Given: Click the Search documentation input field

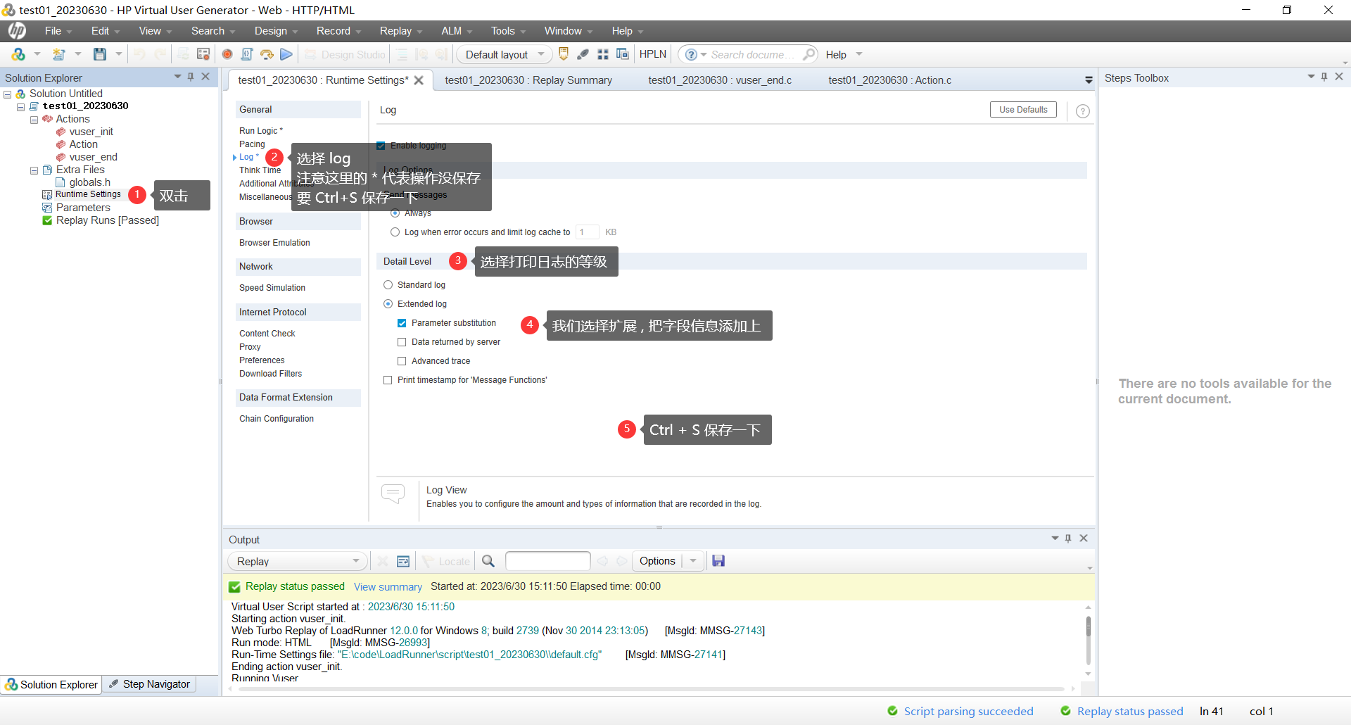Looking at the screenshot, I should (x=753, y=54).
